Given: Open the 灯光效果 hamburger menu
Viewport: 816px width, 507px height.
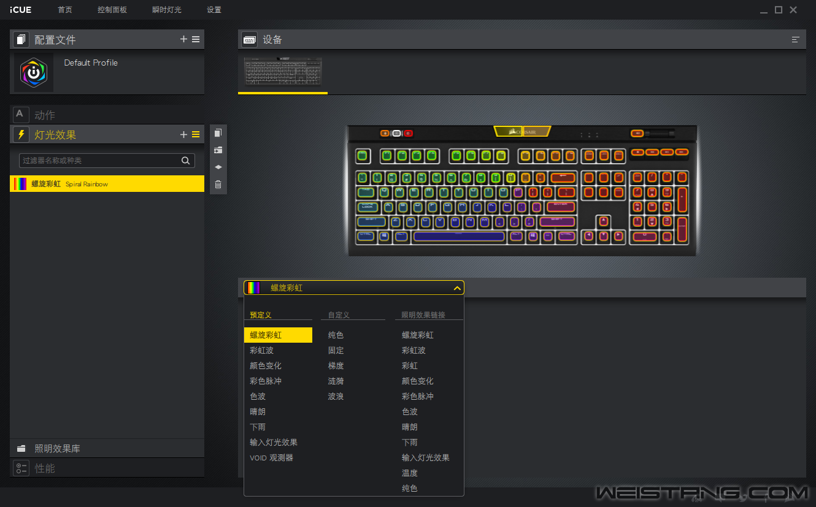Looking at the screenshot, I should pyautogui.click(x=196, y=135).
